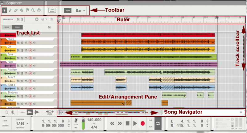Viewport: 247px width, 133px height.
Task: Switch to Block view
Action: (x=6, y=27)
